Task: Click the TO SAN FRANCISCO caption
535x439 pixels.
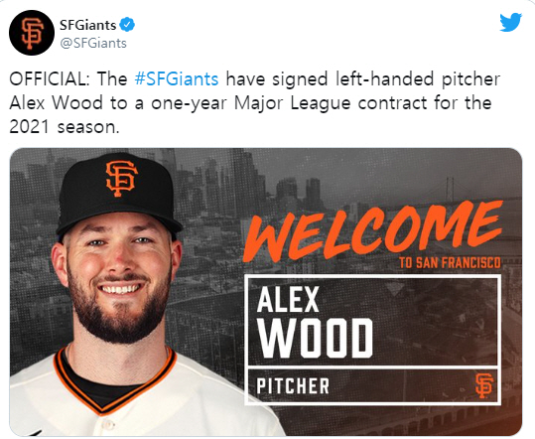Action: click(x=450, y=263)
